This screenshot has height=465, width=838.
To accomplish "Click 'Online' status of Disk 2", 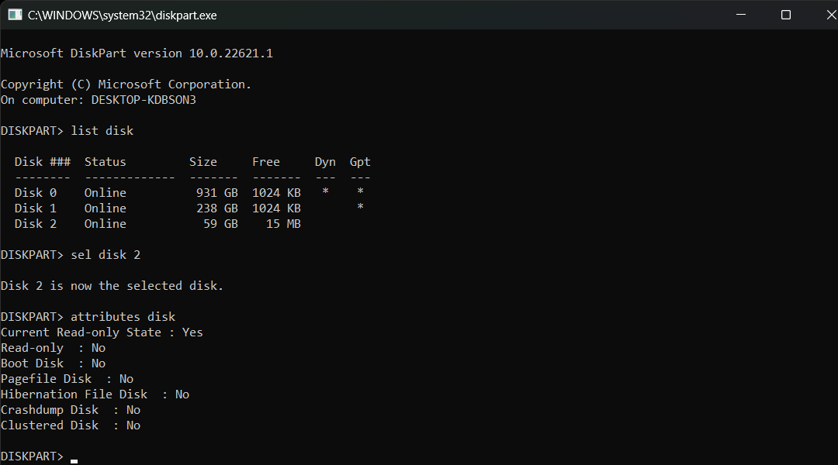I will pos(106,224).
